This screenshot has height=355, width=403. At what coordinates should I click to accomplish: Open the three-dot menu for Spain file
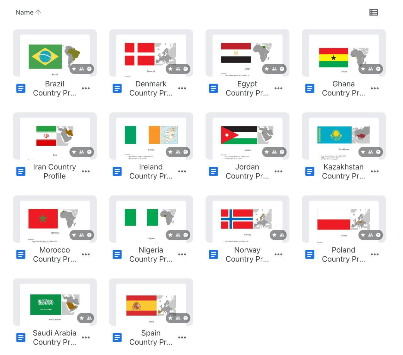tap(182, 338)
